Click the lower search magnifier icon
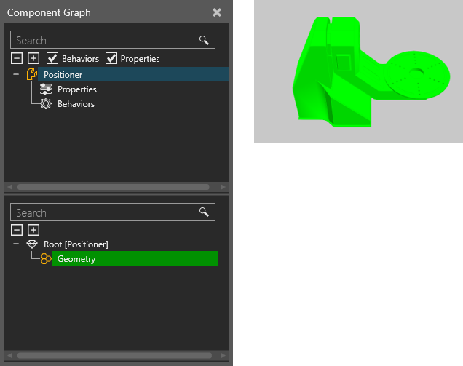The image size is (463, 366). click(205, 212)
